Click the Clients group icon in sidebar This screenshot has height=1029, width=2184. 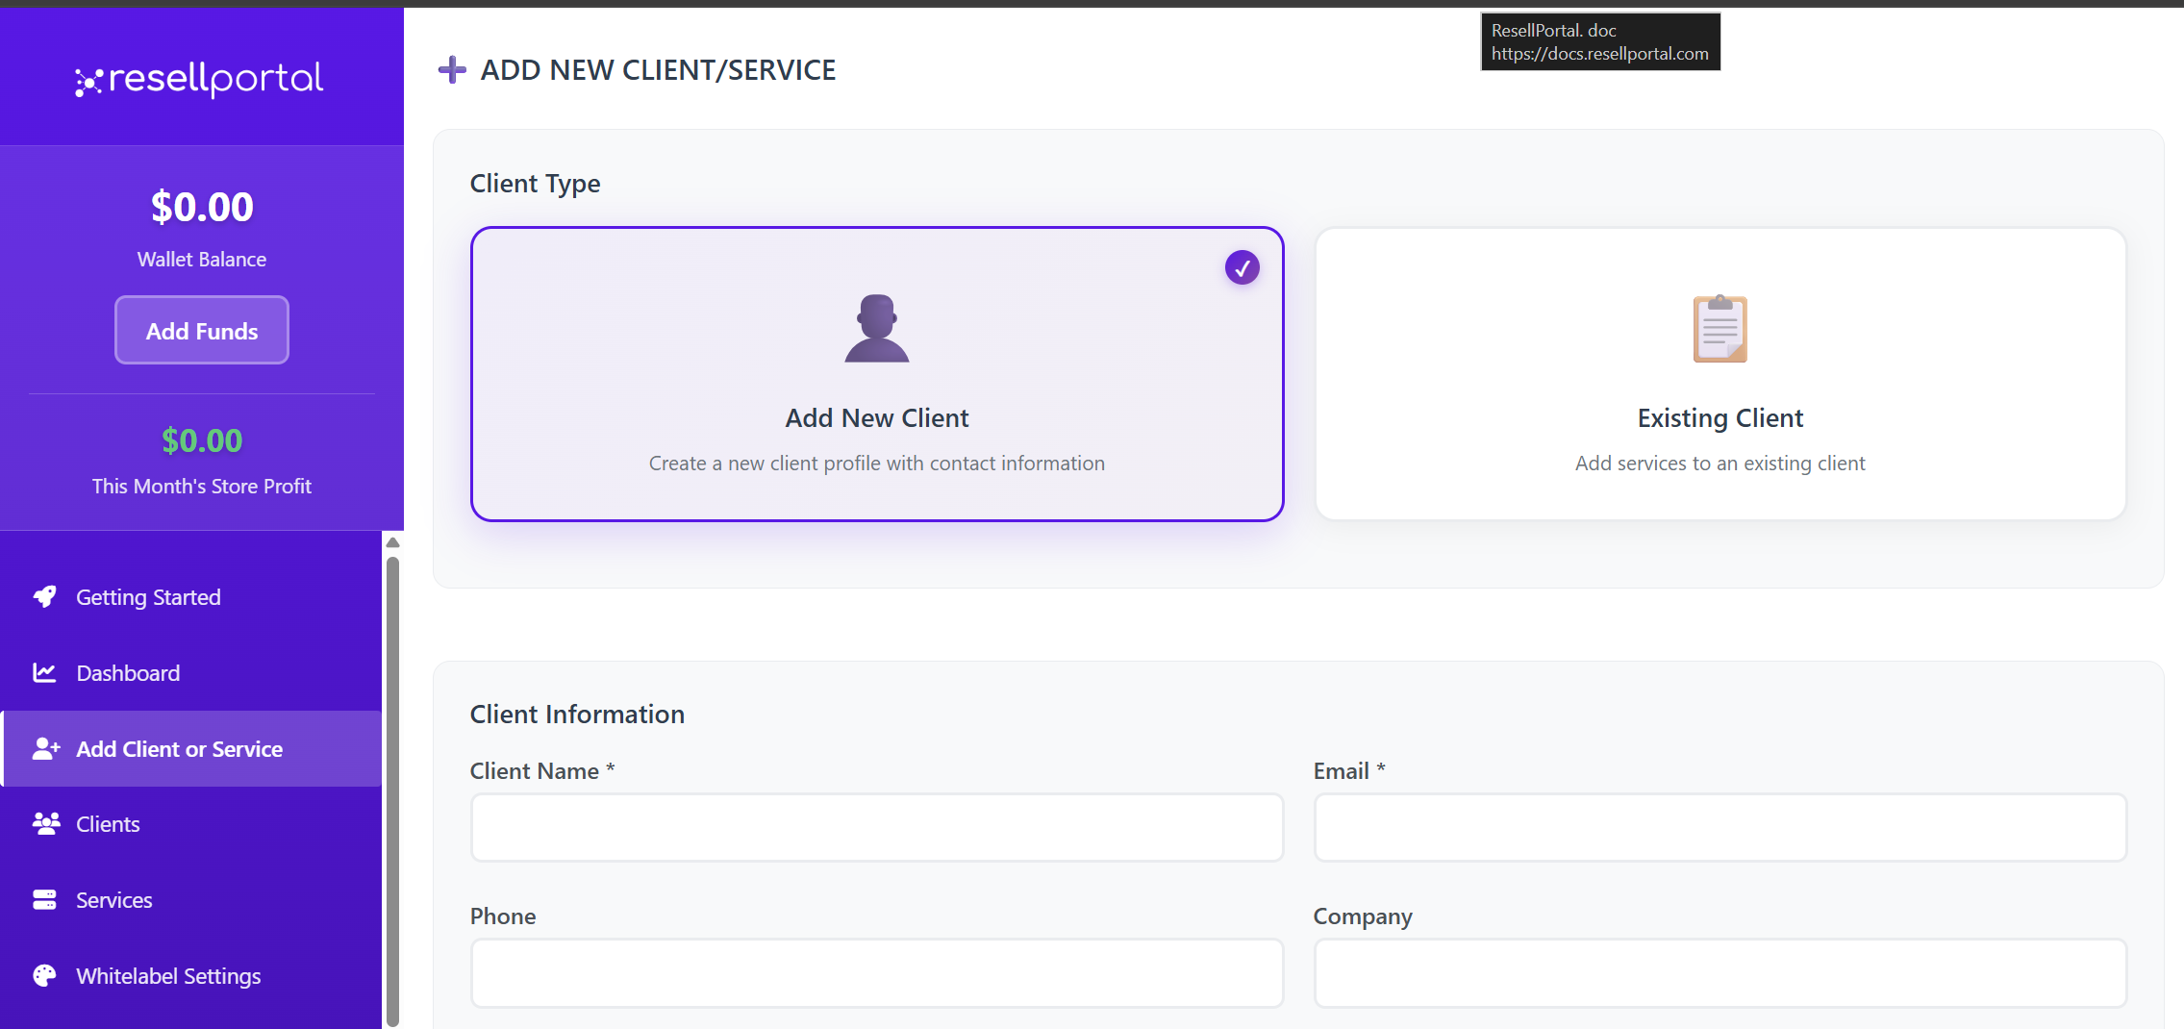coord(45,824)
